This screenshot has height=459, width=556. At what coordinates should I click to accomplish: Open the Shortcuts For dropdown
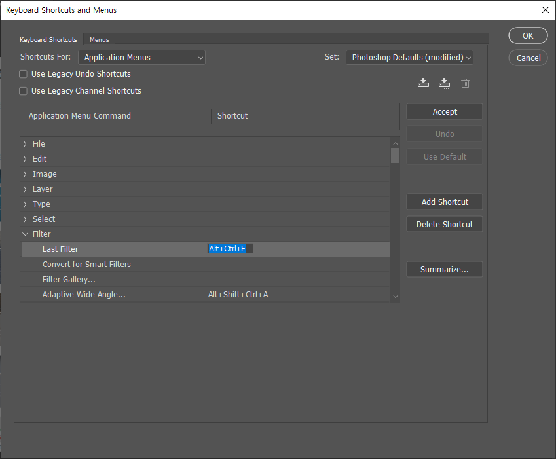141,58
